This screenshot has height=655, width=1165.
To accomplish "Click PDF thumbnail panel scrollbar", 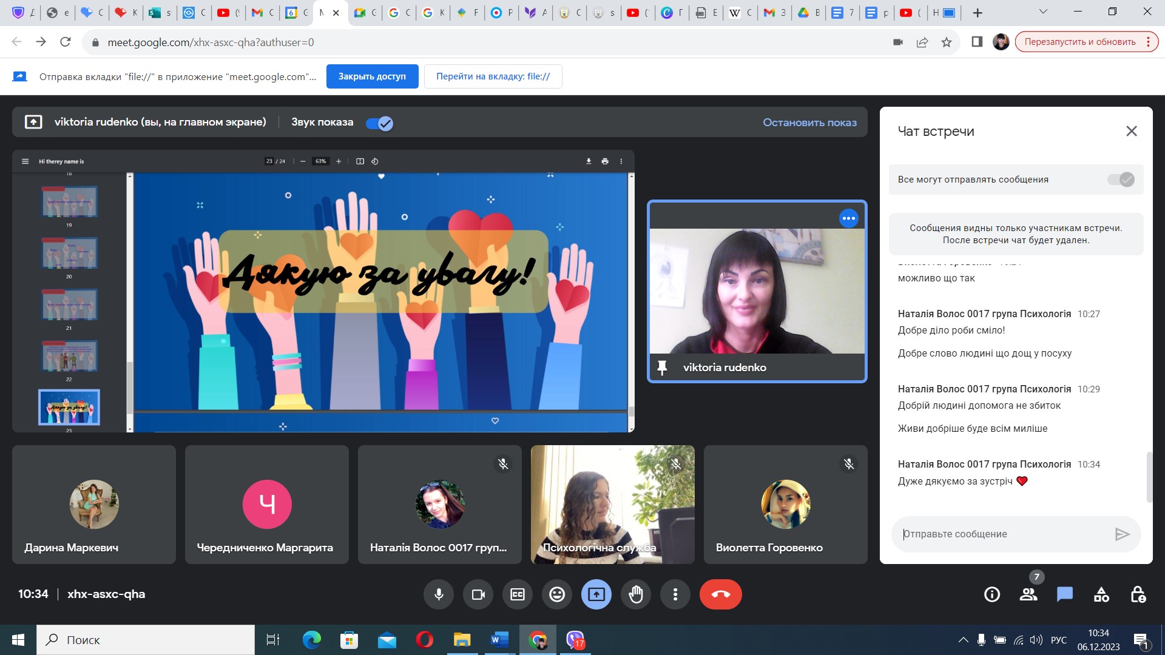I will point(129,388).
